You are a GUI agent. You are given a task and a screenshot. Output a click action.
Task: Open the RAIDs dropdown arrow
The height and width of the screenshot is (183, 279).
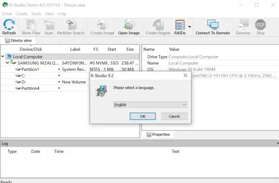point(189,27)
